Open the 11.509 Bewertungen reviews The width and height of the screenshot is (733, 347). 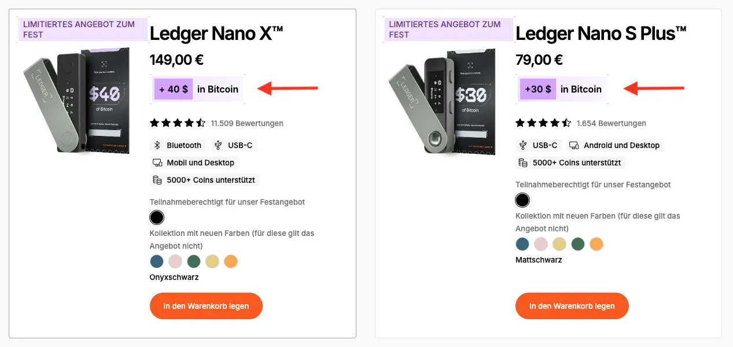pyautogui.click(x=247, y=123)
